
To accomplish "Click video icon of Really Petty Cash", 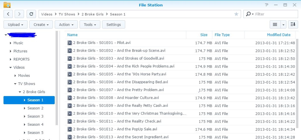I will (70, 105).
